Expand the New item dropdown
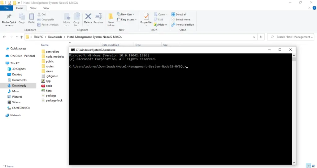317x168 pixels. tap(126, 15)
